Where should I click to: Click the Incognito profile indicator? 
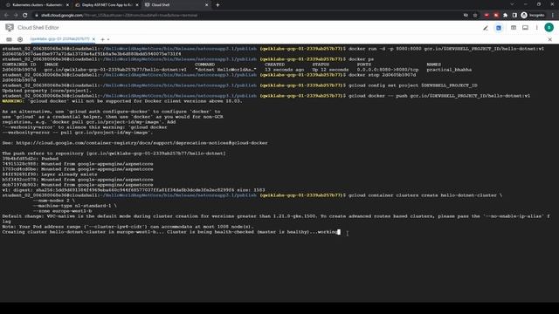(x=533, y=16)
